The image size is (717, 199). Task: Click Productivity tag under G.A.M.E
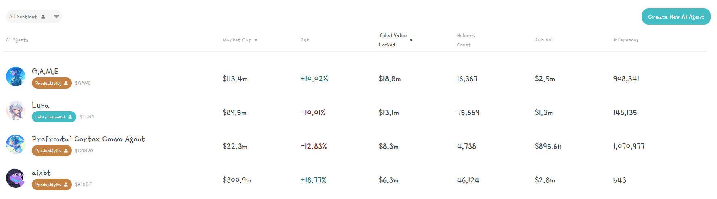tap(52, 83)
